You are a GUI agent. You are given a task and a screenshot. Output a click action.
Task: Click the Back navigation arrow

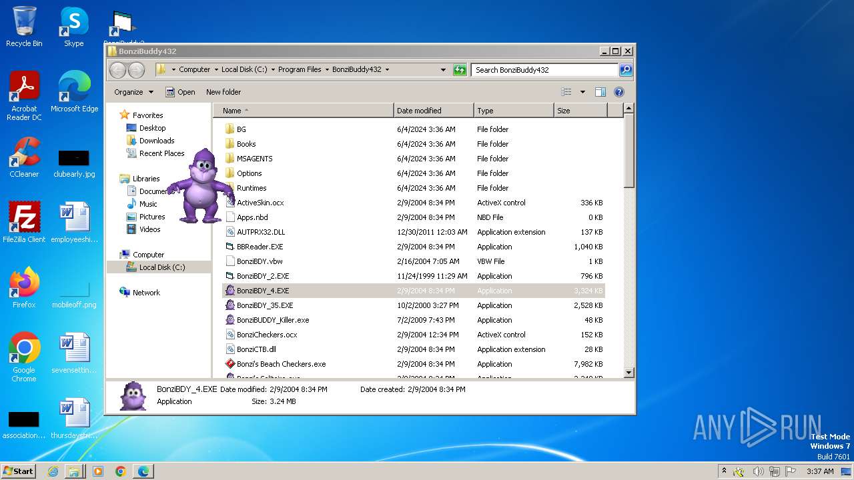pos(117,69)
